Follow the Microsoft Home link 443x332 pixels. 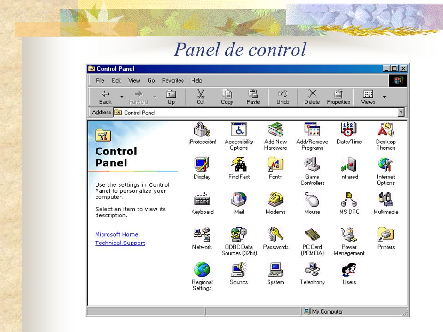(117, 234)
